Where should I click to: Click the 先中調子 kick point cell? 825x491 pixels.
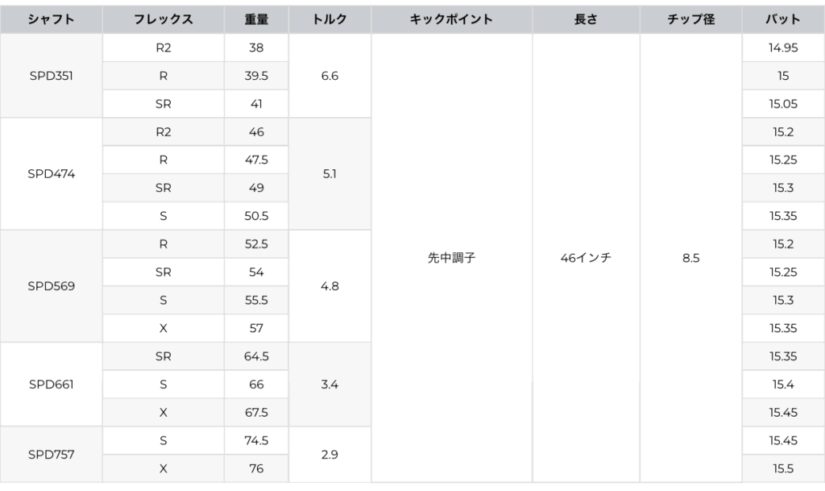click(x=451, y=258)
